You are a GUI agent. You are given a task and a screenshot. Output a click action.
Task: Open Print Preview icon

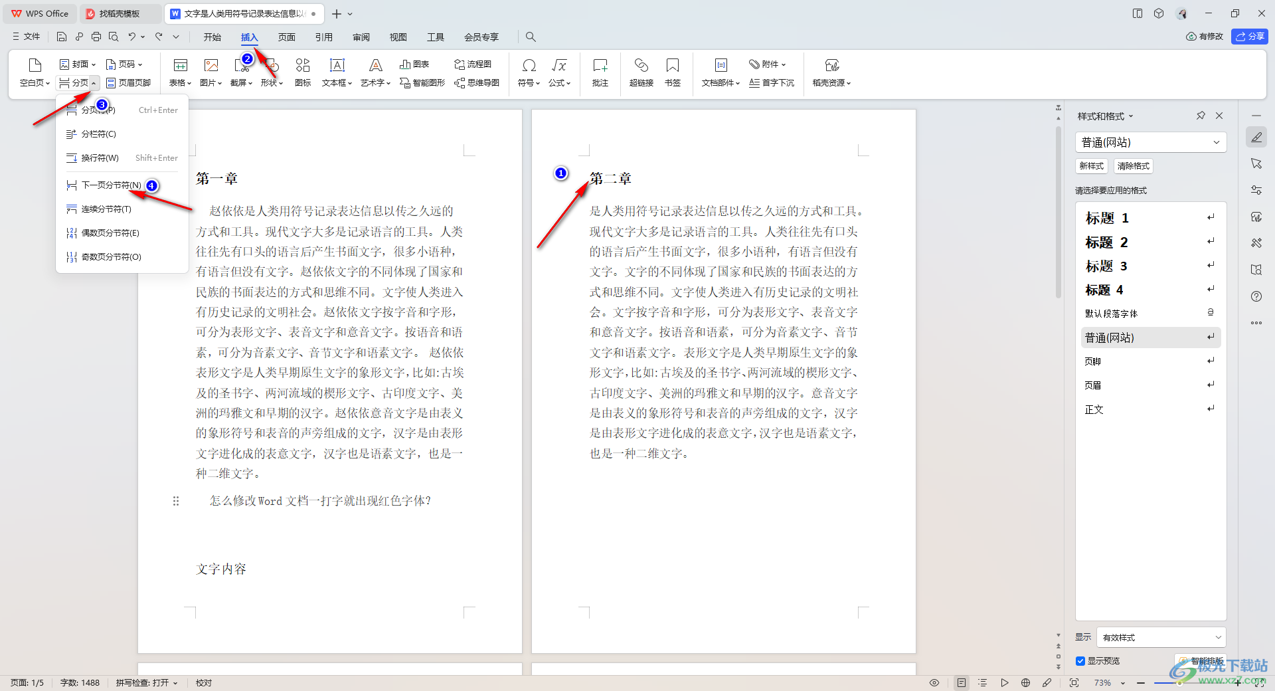114,37
